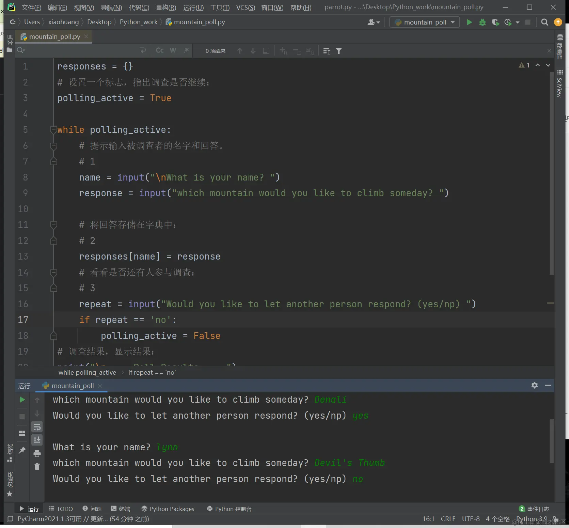
Task: Expand the profiler run options arrow
Action: point(518,22)
